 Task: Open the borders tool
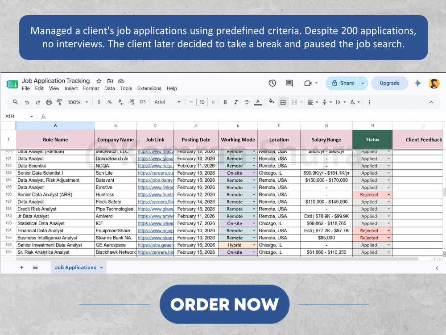[283, 102]
